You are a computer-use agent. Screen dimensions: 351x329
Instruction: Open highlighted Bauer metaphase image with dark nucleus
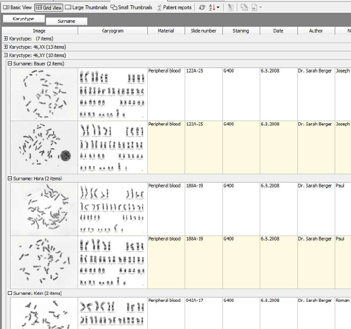pyautogui.click(x=44, y=147)
